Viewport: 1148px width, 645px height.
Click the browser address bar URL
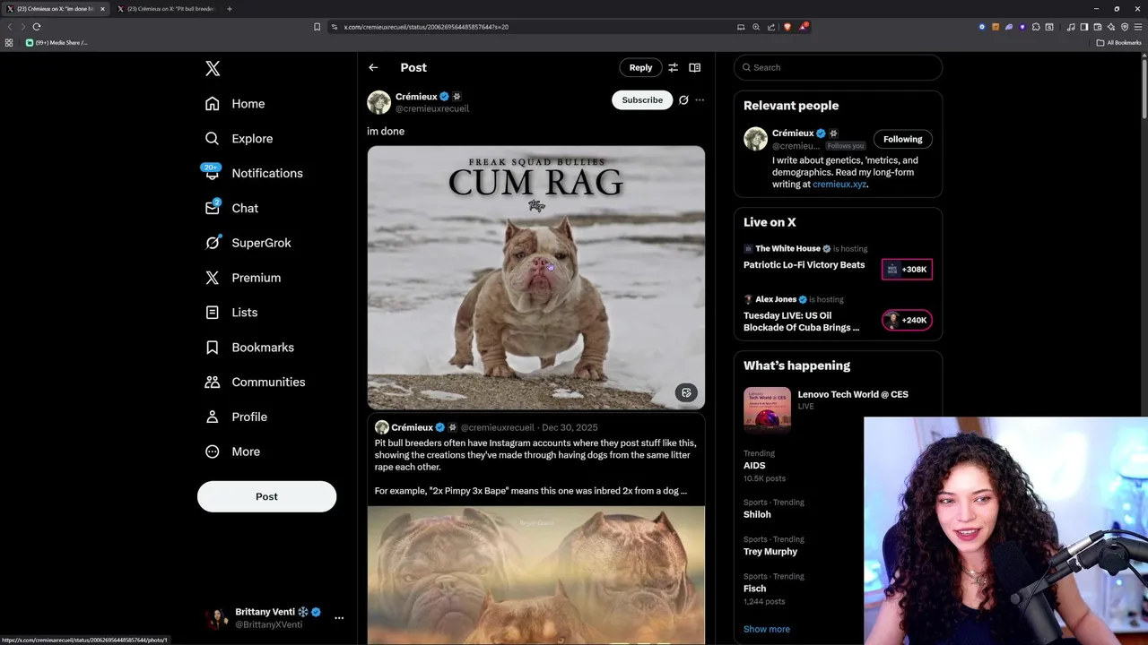click(x=426, y=27)
